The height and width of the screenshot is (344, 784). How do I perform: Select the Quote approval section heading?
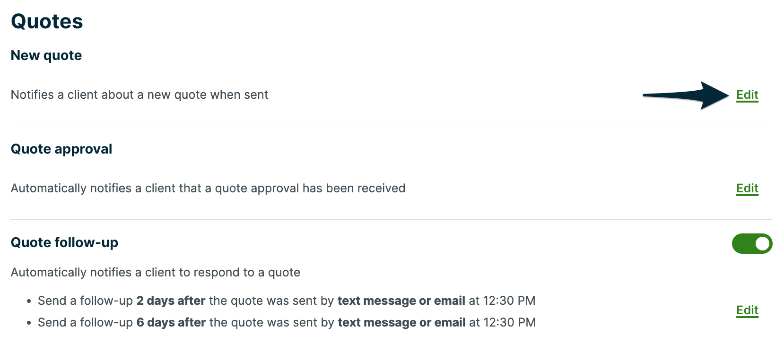[61, 149]
